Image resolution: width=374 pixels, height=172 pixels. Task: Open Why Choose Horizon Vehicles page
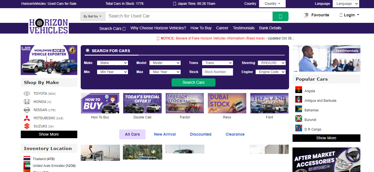158,28
